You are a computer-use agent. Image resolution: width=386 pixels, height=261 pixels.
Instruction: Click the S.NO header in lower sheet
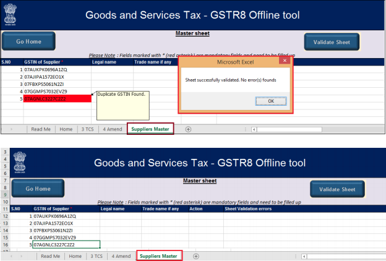pyautogui.click(x=21, y=209)
